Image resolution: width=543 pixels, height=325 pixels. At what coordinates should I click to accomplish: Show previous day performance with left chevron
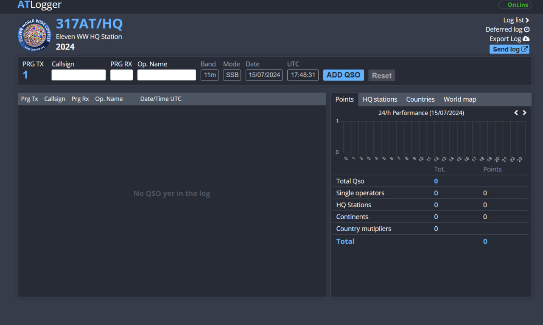point(516,113)
